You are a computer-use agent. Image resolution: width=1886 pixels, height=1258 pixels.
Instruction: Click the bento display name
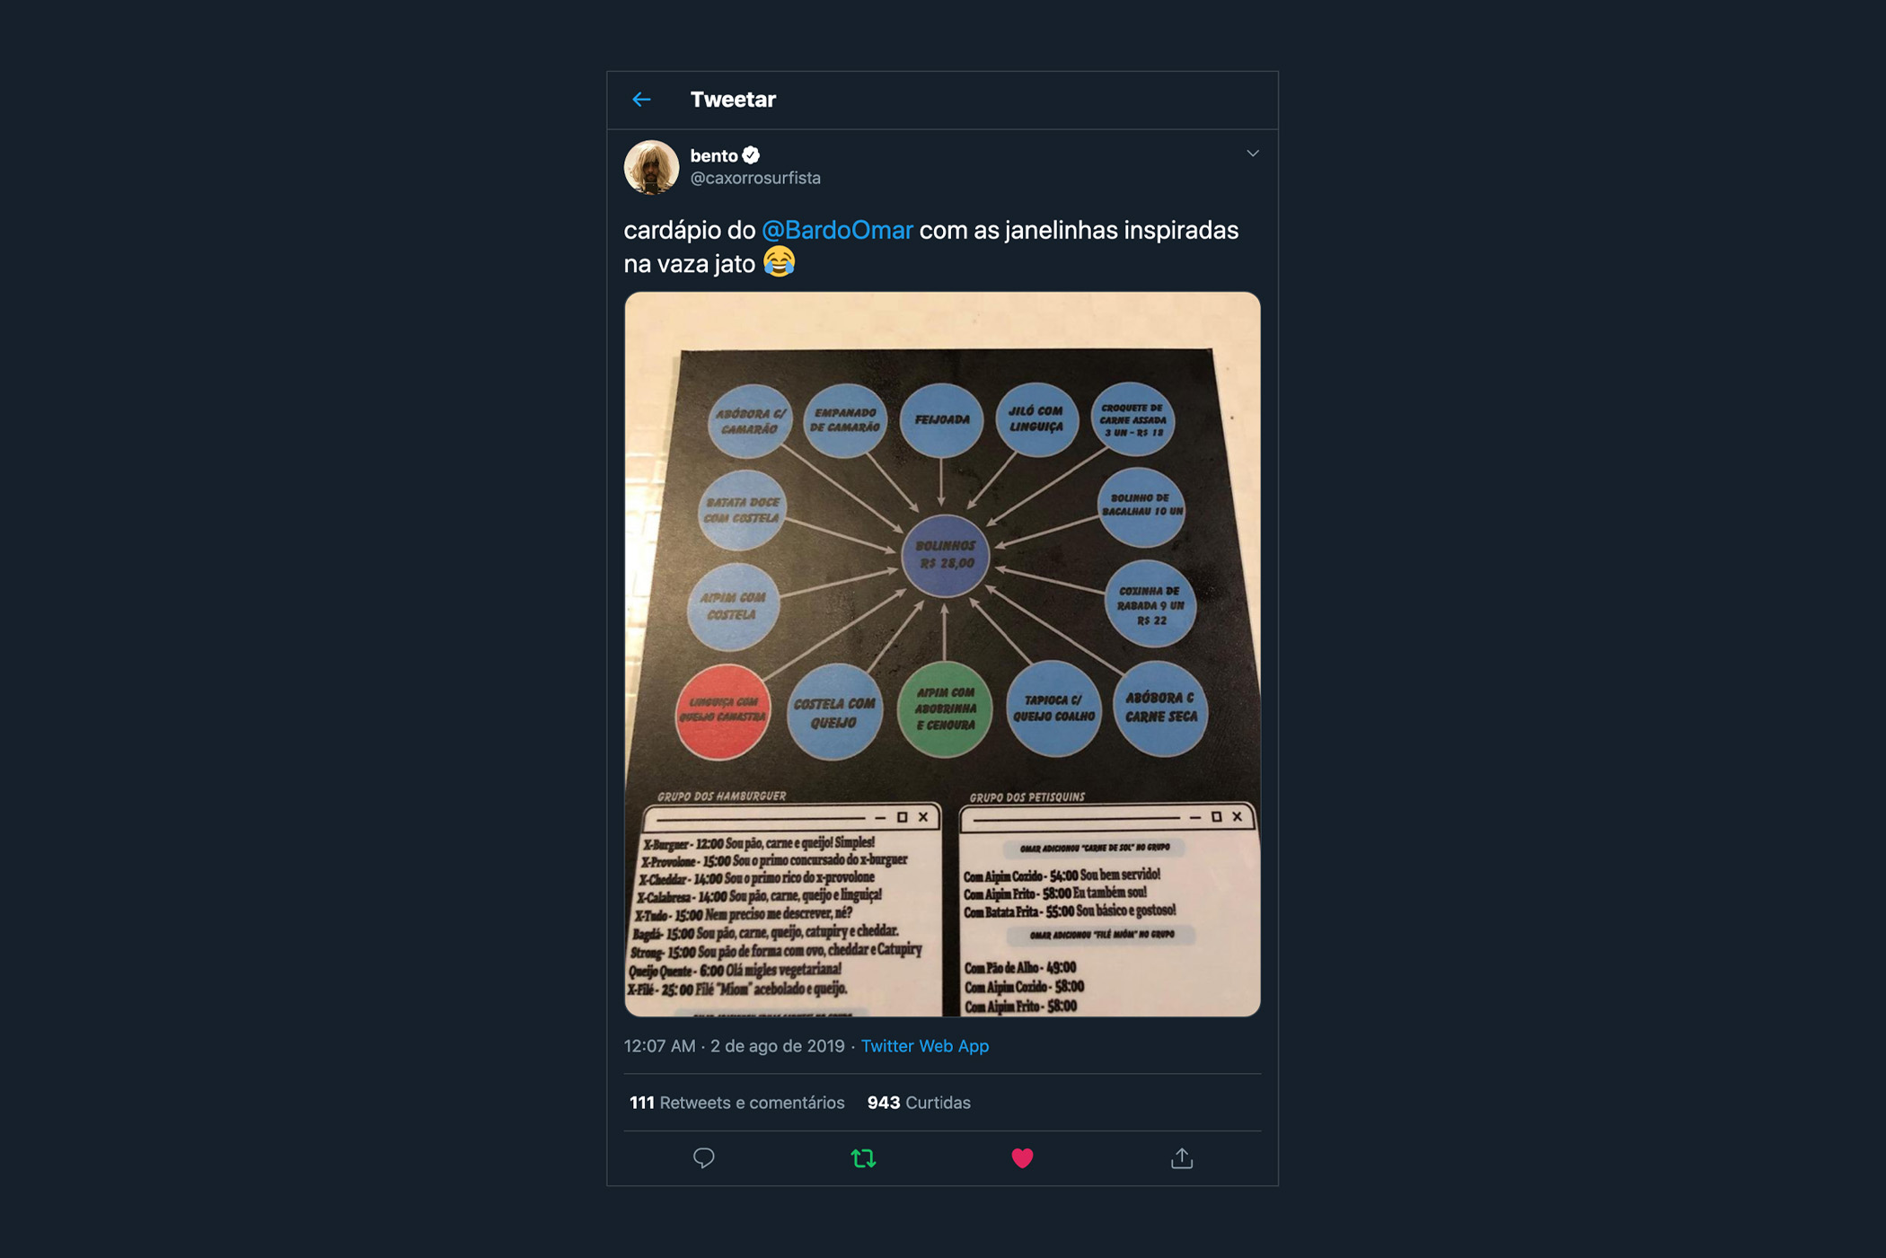(714, 155)
